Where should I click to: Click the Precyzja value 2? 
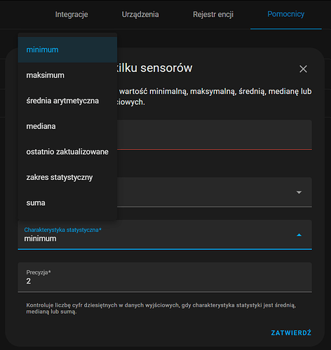tap(29, 281)
